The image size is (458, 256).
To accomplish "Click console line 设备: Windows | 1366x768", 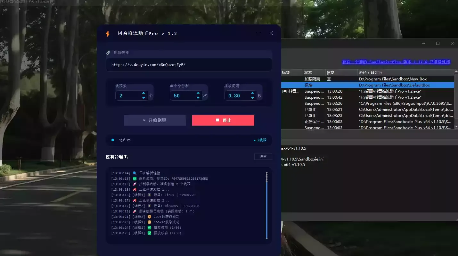I will [x=155, y=206].
